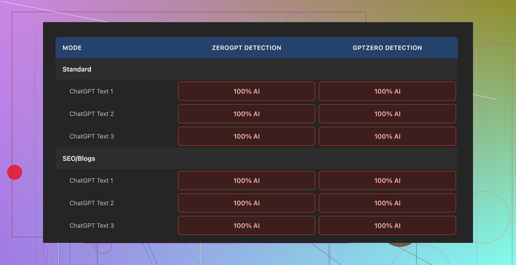Select ChatGPT Text 3 under Standard
The width and height of the screenshot is (516, 265).
click(x=92, y=136)
